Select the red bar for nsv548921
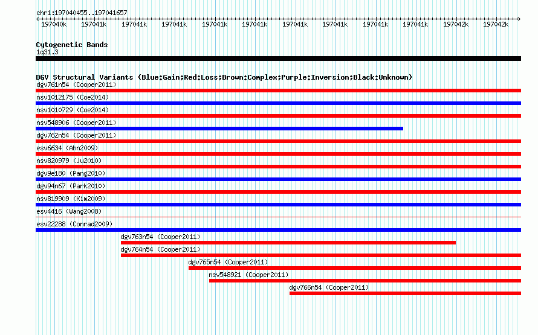Image resolution: width=538 pixels, height=335 pixels. pos(365,281)
